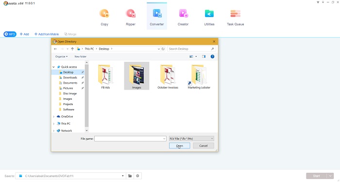Select the Images folder thumbnail
Viewport: 340px width, 182px height.
(136, 76)
